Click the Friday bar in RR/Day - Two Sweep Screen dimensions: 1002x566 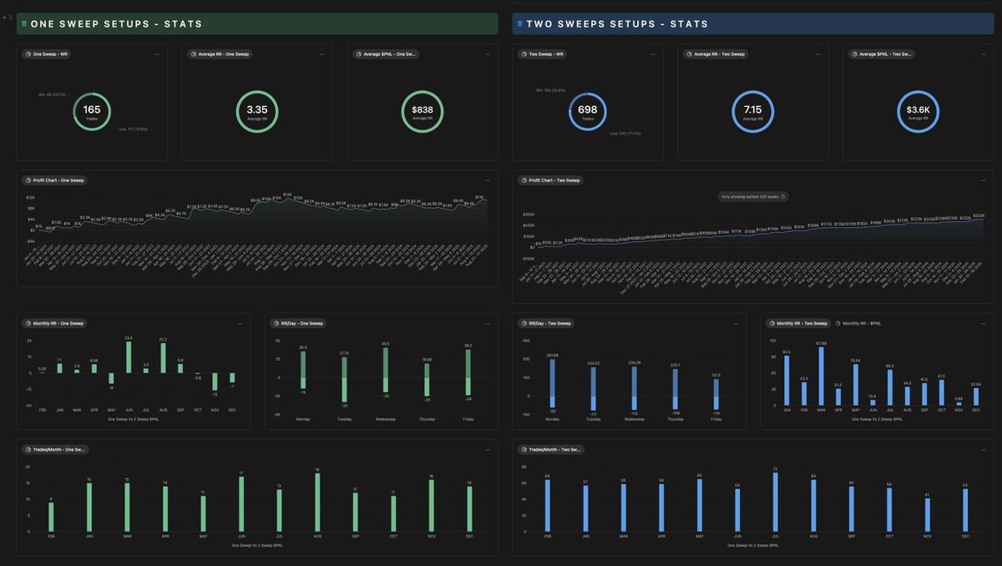coord(716,395)
